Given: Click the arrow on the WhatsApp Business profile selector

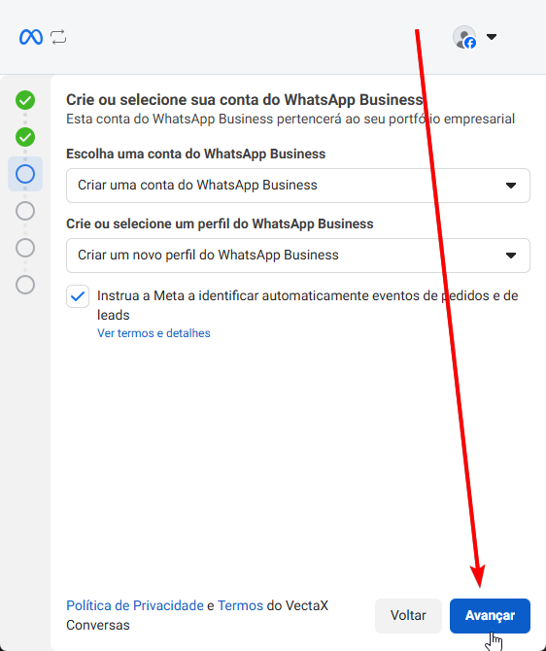Looking at the screenshot, I should point(511,256).
